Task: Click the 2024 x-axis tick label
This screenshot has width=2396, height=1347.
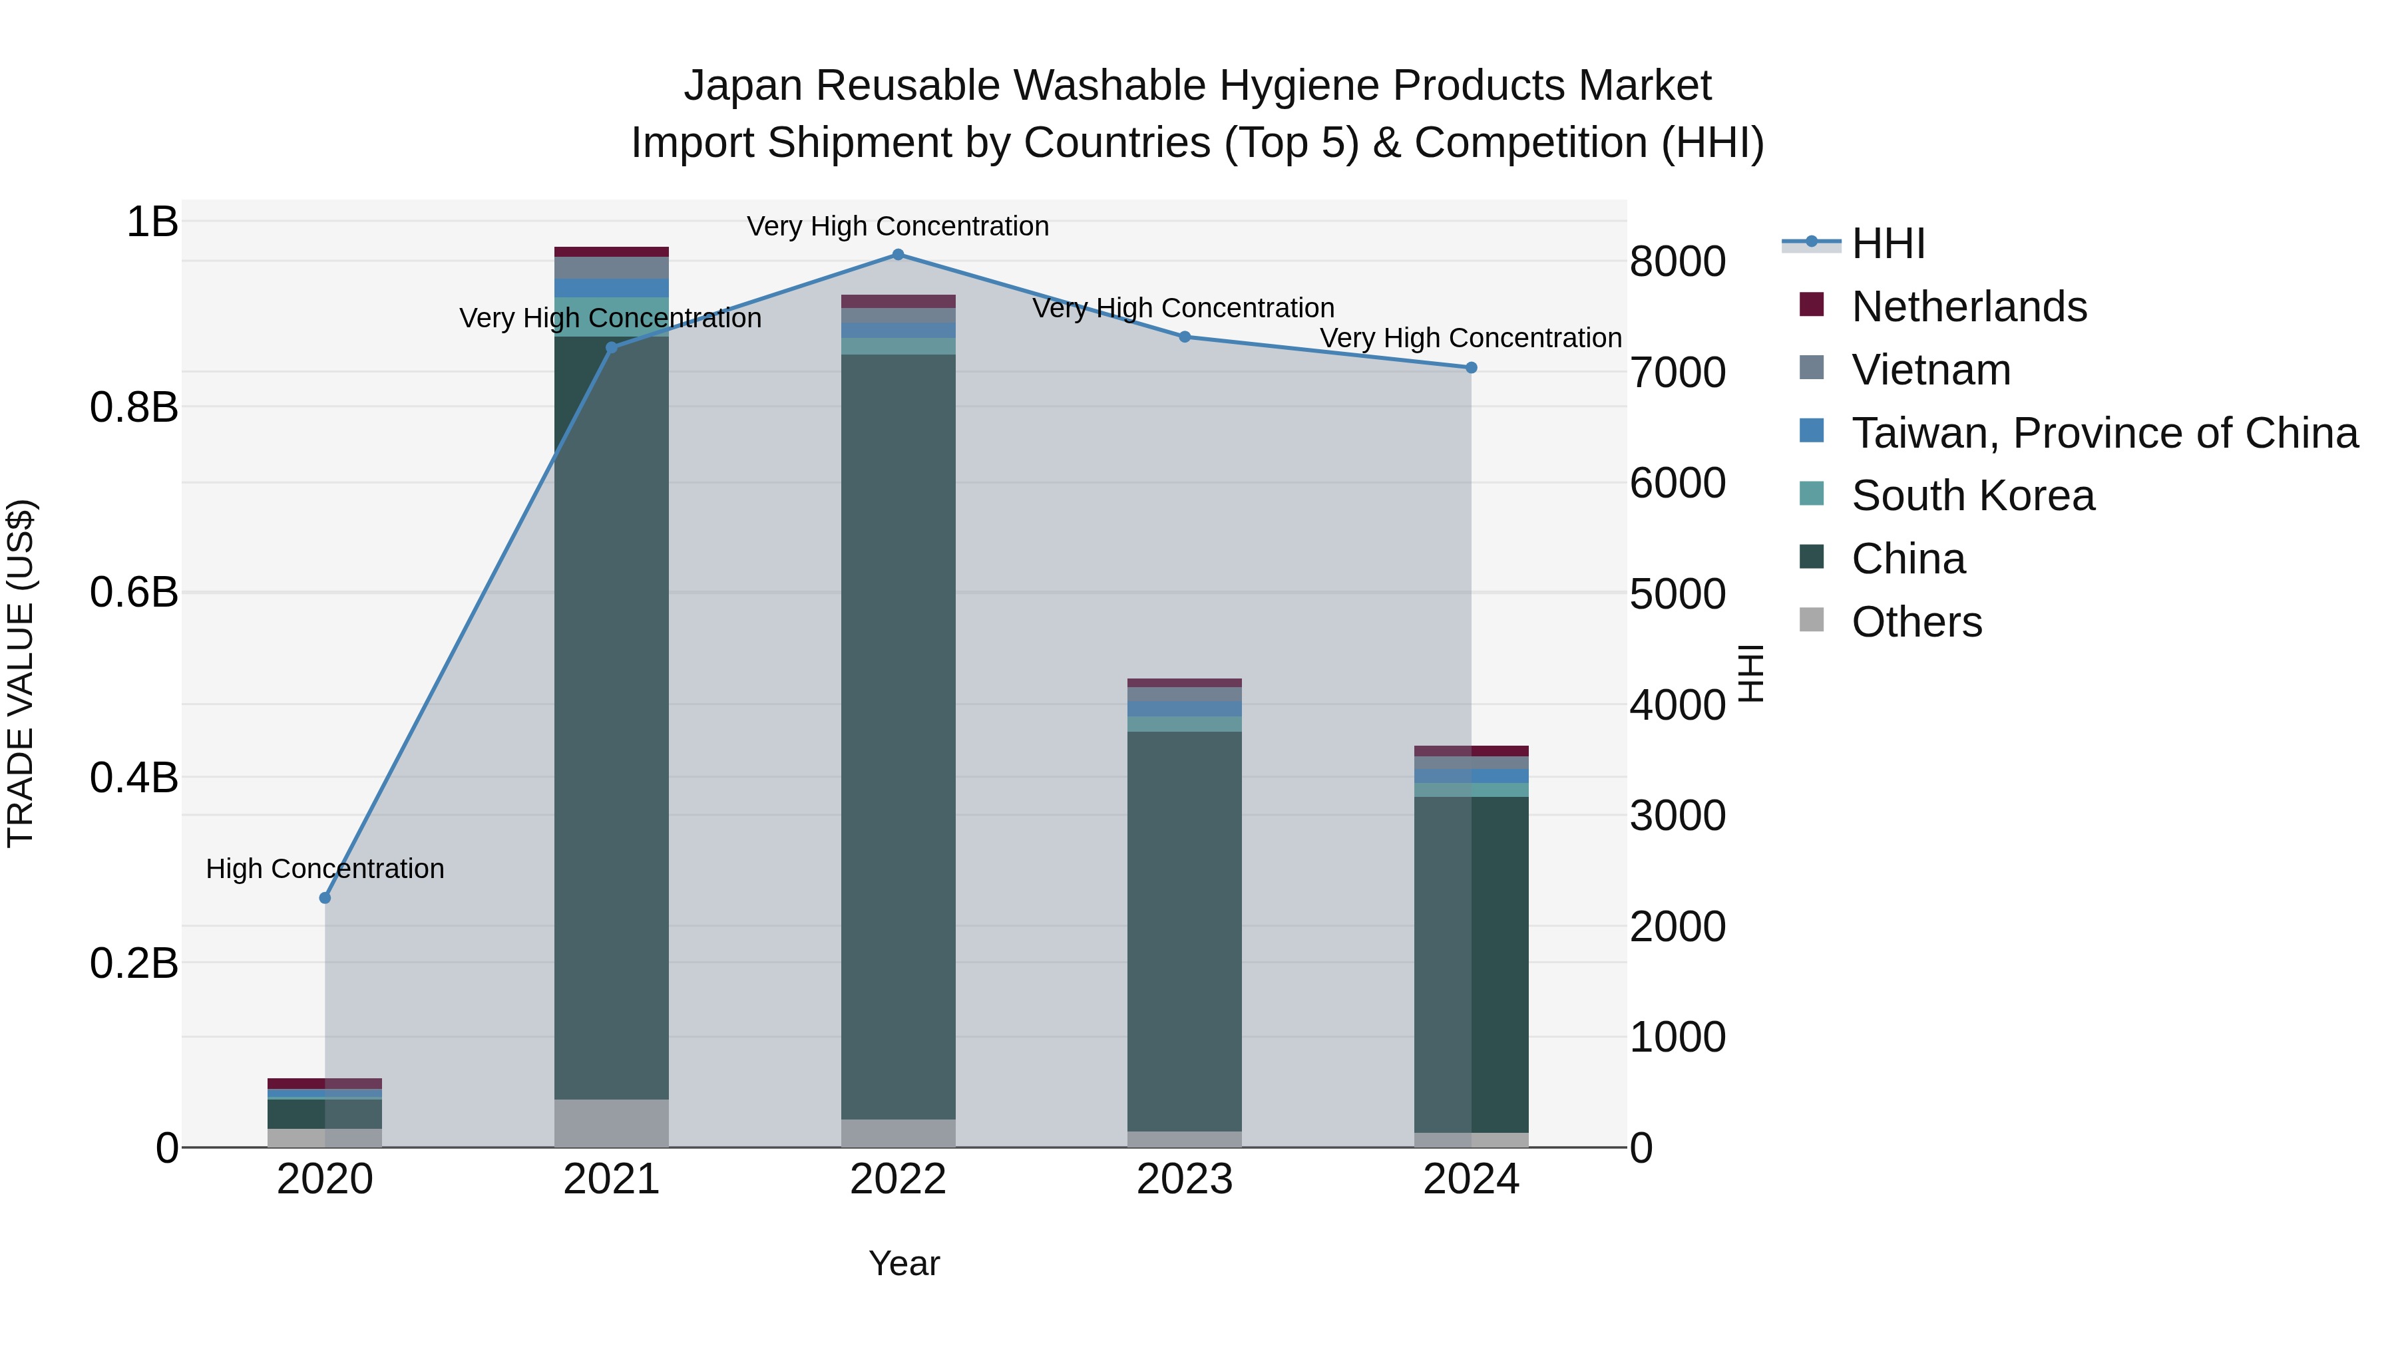Action: [1472, 1179]
